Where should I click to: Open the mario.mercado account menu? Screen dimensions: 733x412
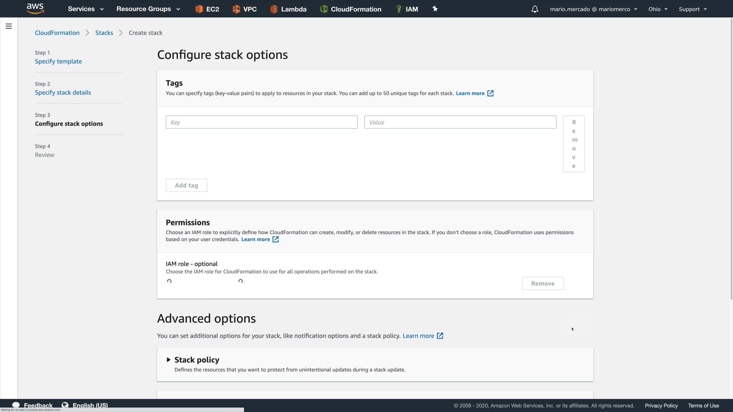click(593, 9)
